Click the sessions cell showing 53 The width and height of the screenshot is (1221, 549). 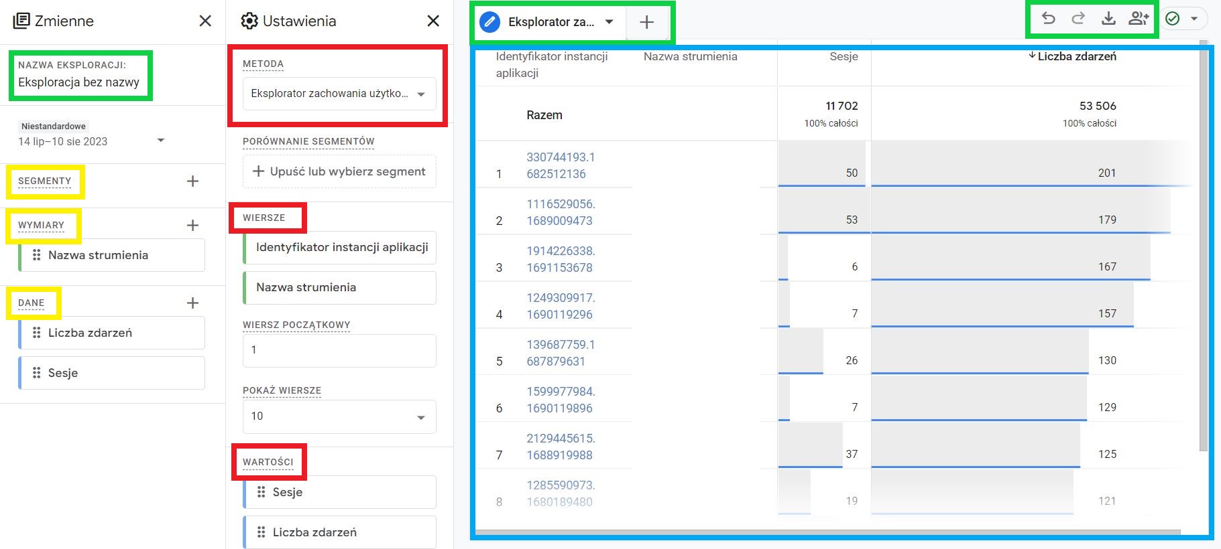point(852,220)
